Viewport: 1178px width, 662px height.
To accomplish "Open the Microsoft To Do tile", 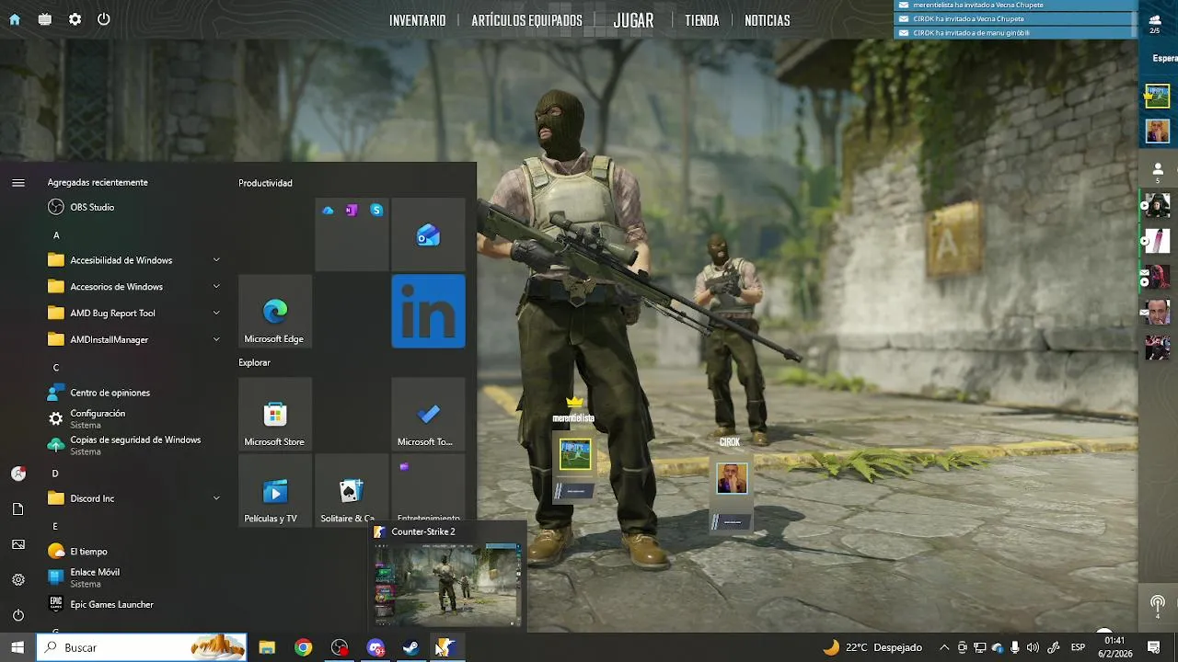I will pyautogui.click(x=428, y=414).
